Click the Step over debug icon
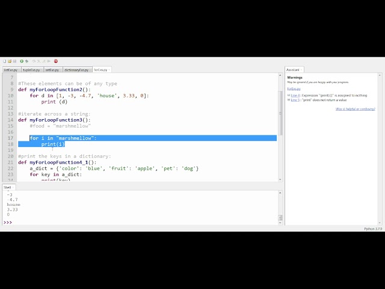The image size is (385, 289). point(34,61)
